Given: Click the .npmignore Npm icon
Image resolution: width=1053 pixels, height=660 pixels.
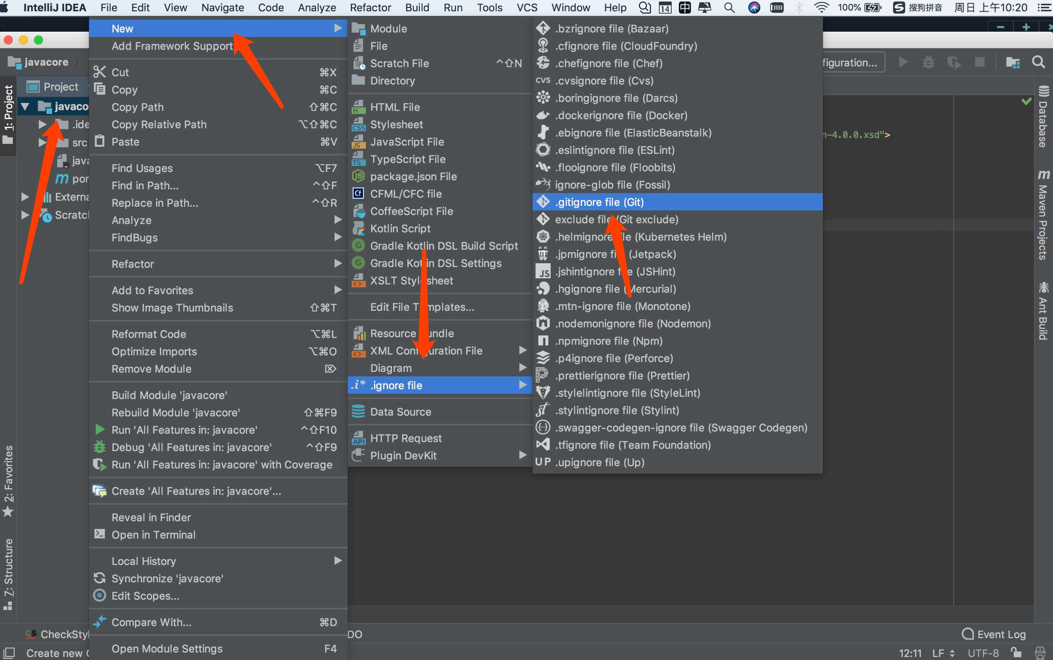Looking at the screenshot, I should 543,341.
